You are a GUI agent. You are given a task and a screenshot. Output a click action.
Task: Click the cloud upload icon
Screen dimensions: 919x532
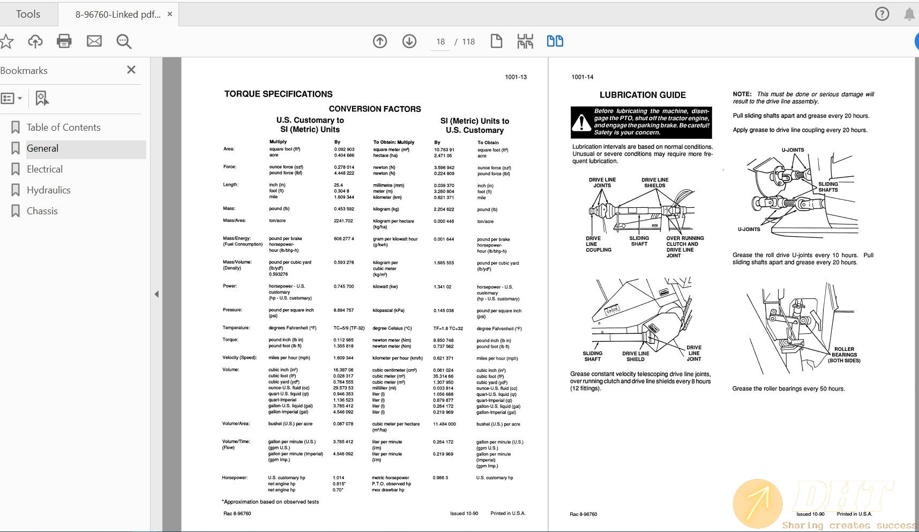(35, 41)
